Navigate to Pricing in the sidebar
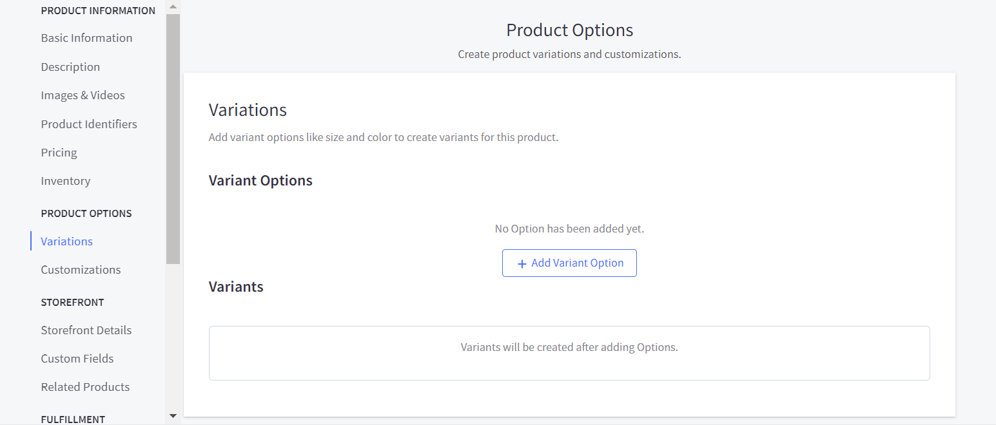996x425 pixels. pos(59,153)
